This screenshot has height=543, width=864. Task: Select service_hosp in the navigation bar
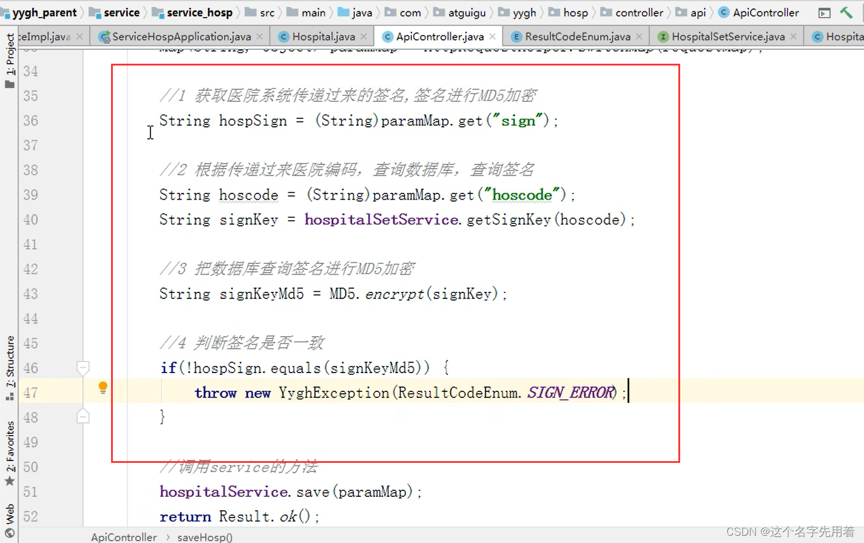tap(193, 13)
